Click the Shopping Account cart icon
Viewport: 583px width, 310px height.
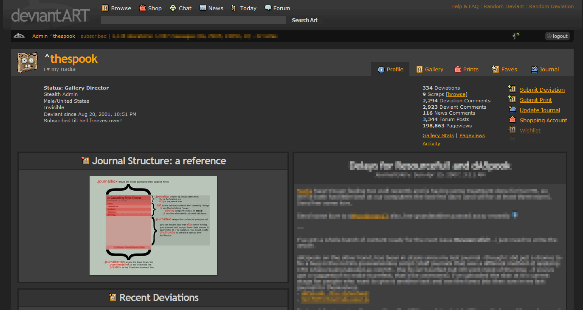click(x=512, y=120)
